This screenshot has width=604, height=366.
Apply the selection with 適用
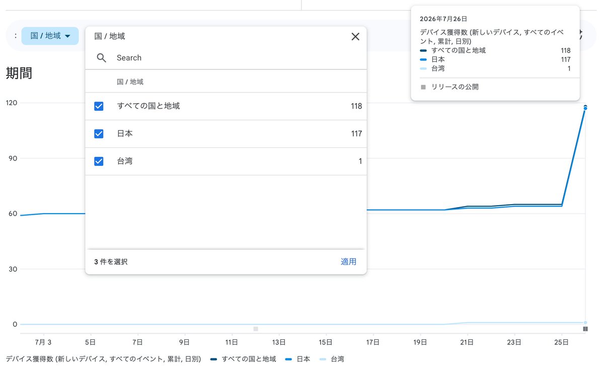(348, 261)
